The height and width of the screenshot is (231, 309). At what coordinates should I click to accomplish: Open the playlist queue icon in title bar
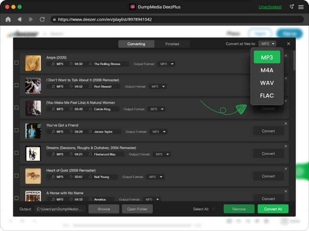coord(292,7)
